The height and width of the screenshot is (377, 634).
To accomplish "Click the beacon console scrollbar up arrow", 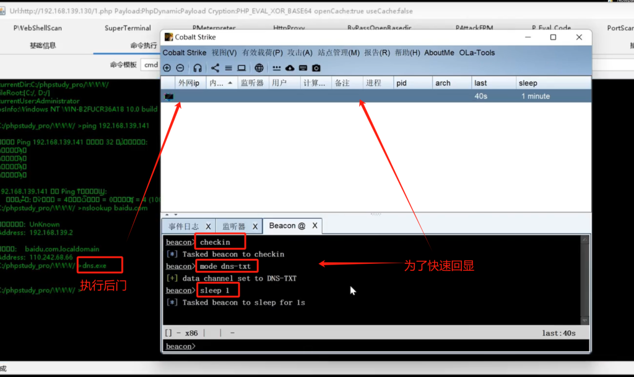I will coord(584,240).
